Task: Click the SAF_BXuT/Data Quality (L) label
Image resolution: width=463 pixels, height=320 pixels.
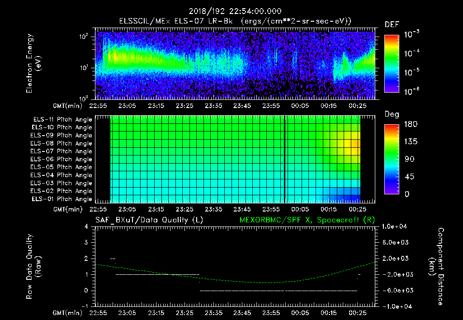Action: click(x=149, y=220)
